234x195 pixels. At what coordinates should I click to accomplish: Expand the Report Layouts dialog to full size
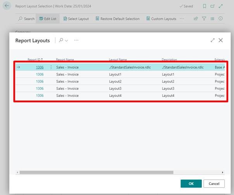(213, 40)
